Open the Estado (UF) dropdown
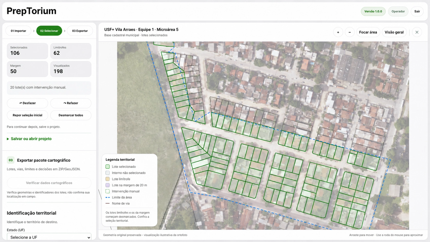 tap(49, 237)
